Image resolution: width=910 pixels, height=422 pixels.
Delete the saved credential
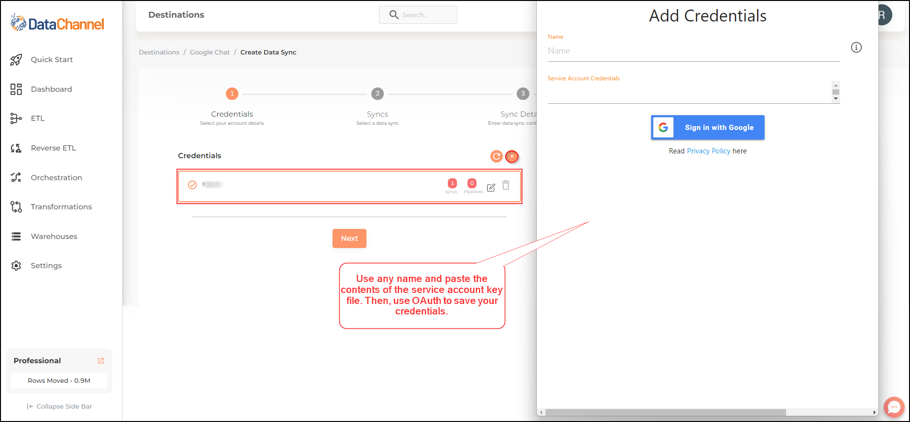(506, 185)
